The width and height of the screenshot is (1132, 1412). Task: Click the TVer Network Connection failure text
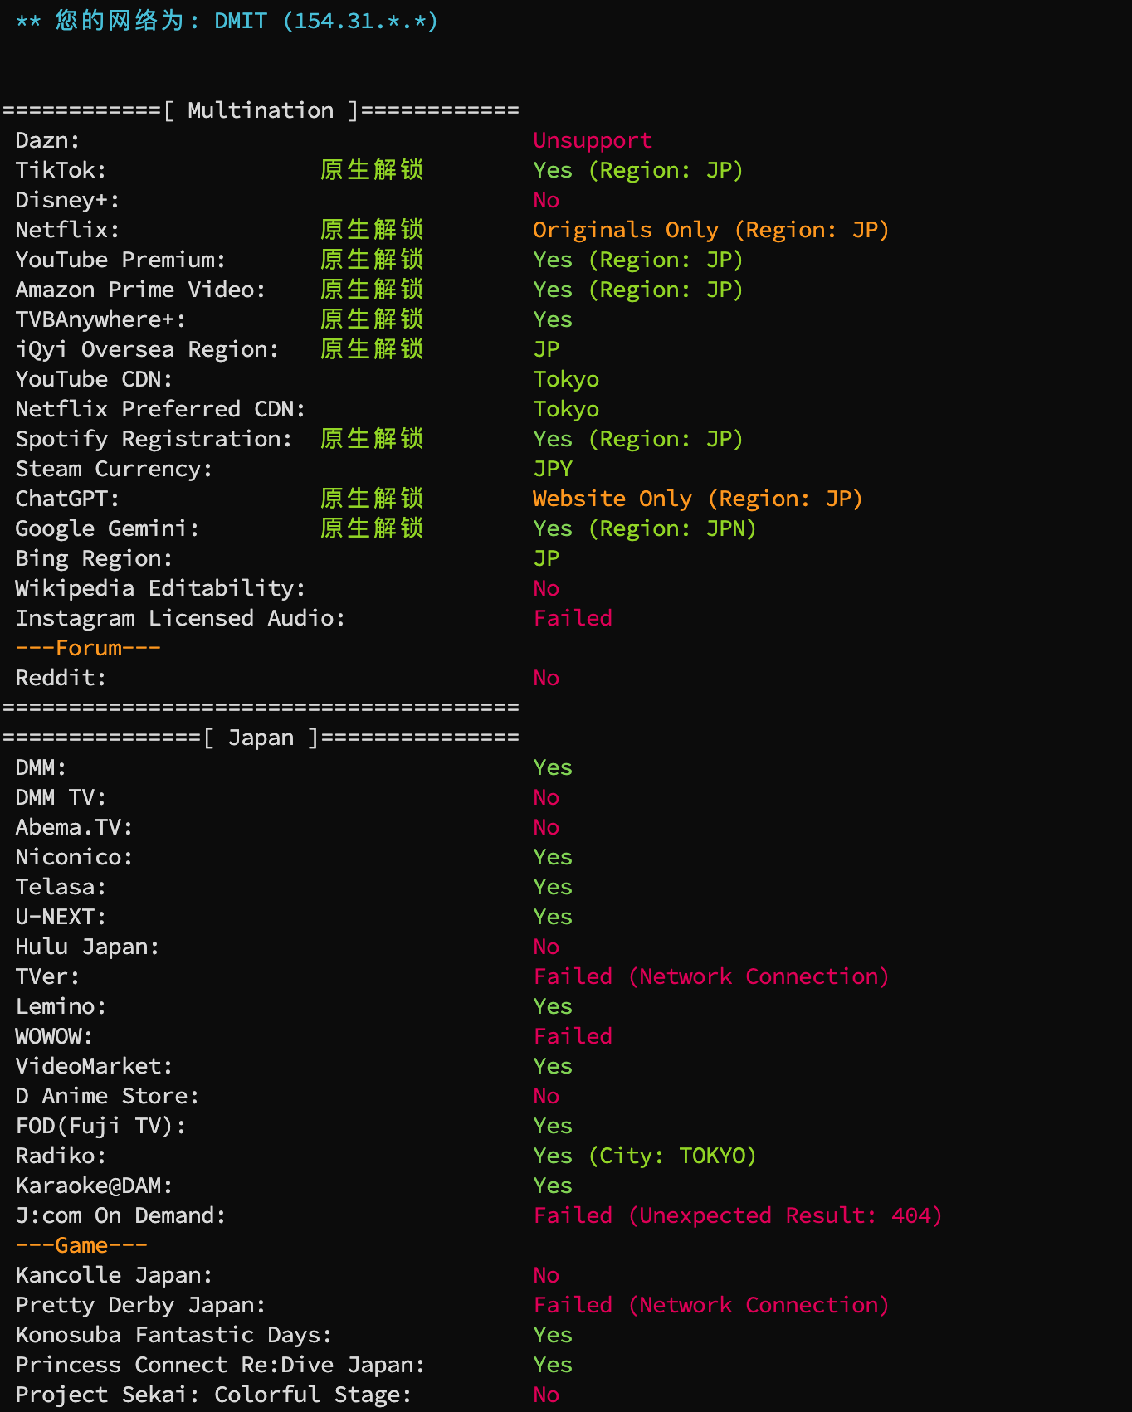point(710,976)
